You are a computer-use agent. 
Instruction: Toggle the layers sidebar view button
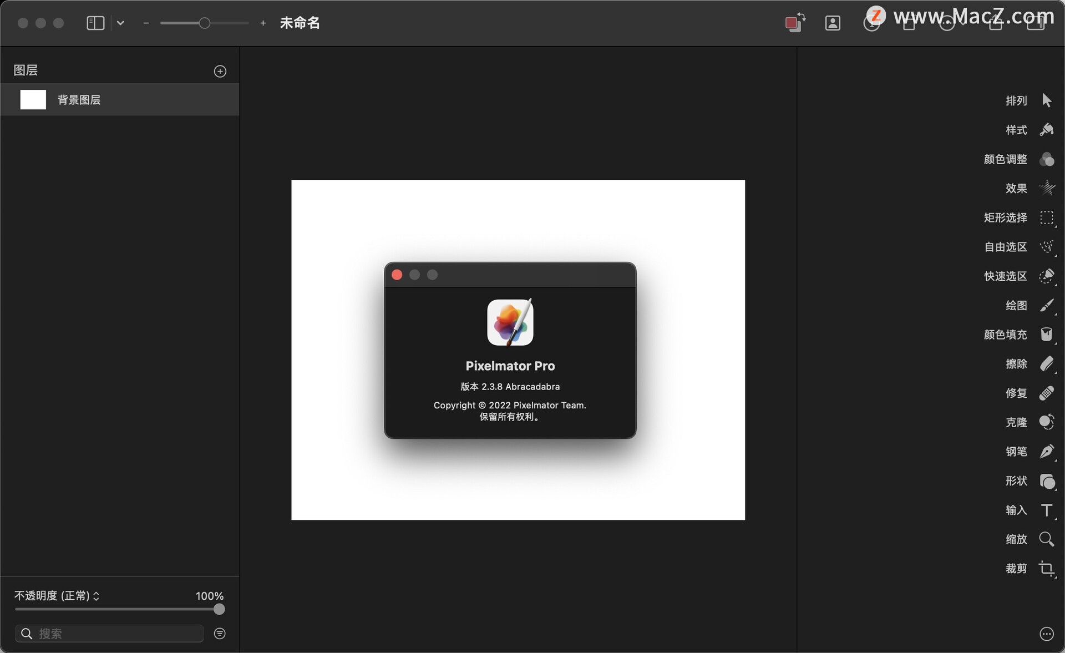pyautogui.click(x=95, y=23)
